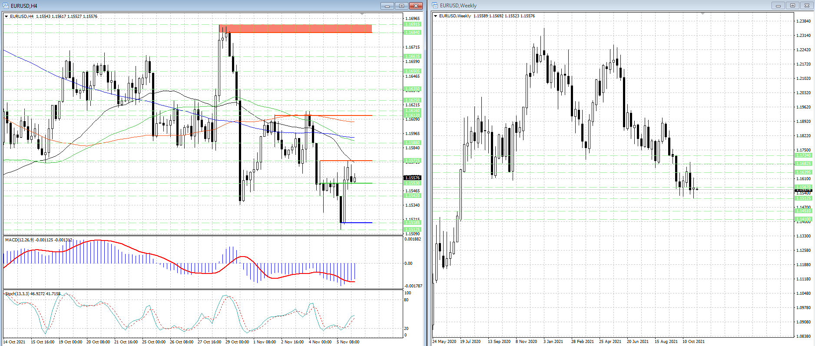Image resolution: width=815 pixels, height=346 pixels.
Task: Close the EURUSD,H4 chart window
Action: 416,6
